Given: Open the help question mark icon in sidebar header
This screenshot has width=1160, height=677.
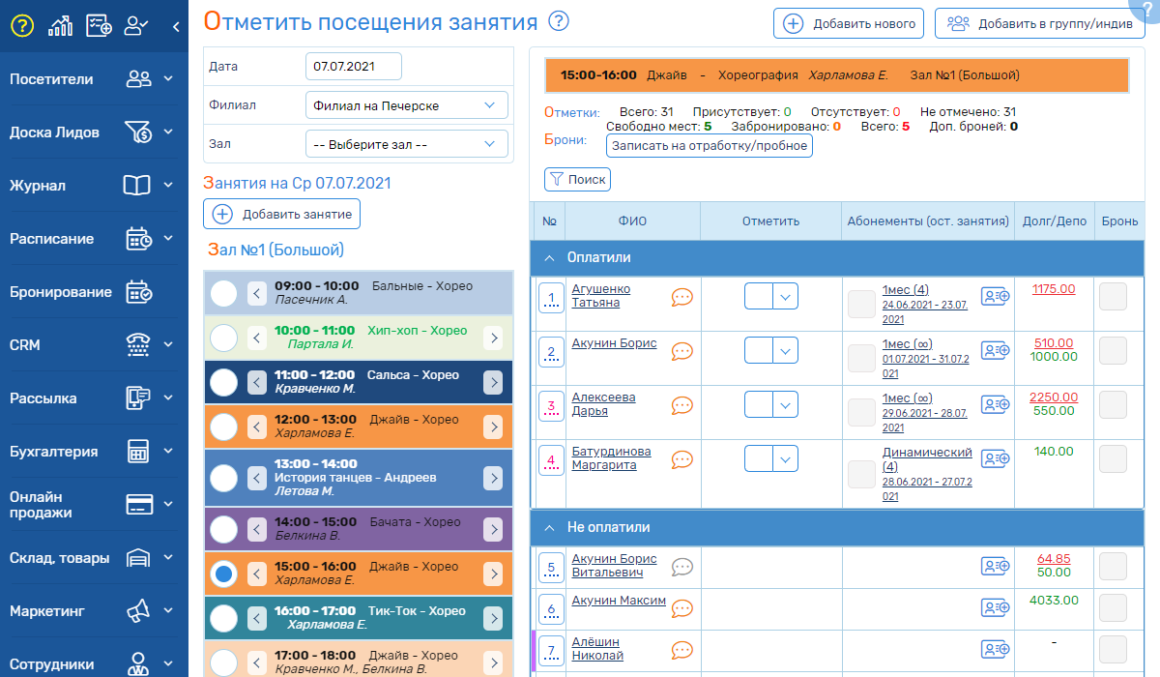Looking at the screenshot, I should tap(22, 26).
